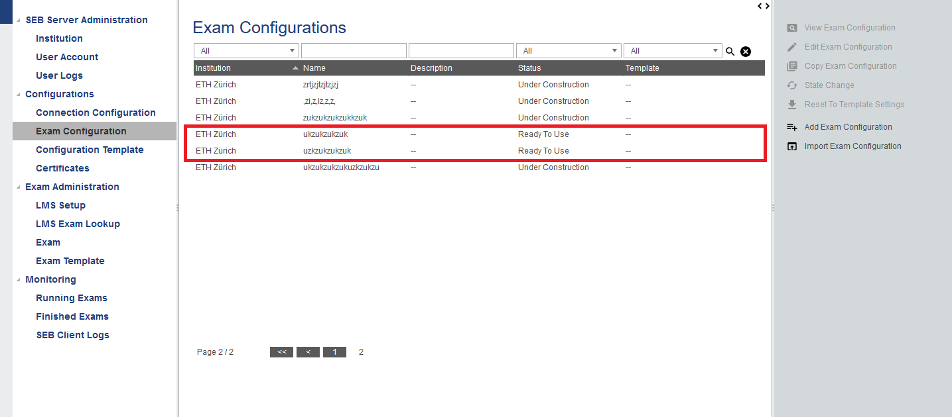Clear filters with the X icon
The width and height of the screenshot is (952, 417).
746,52
